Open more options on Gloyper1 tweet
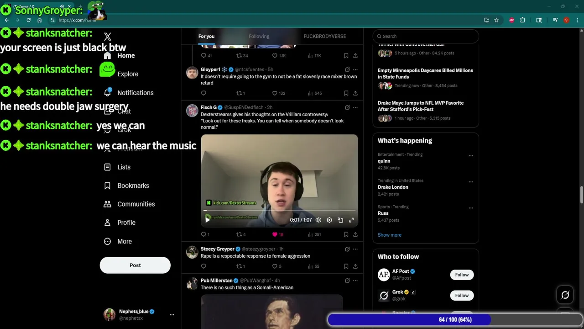 click(355, 69)
